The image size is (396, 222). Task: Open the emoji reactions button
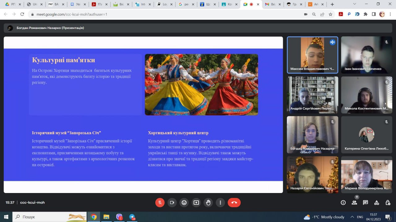point(184,203)
